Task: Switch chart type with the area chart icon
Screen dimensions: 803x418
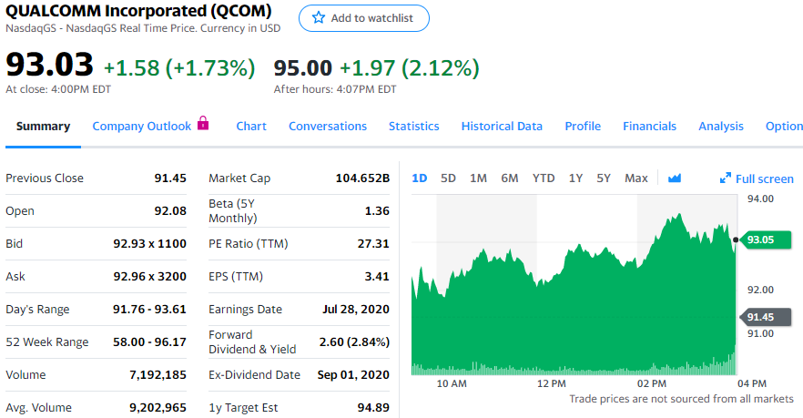Action: 675,178
